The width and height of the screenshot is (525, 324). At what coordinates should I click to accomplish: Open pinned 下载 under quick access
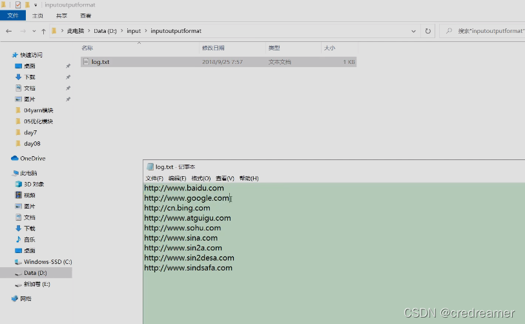click(x=30, y=77)
